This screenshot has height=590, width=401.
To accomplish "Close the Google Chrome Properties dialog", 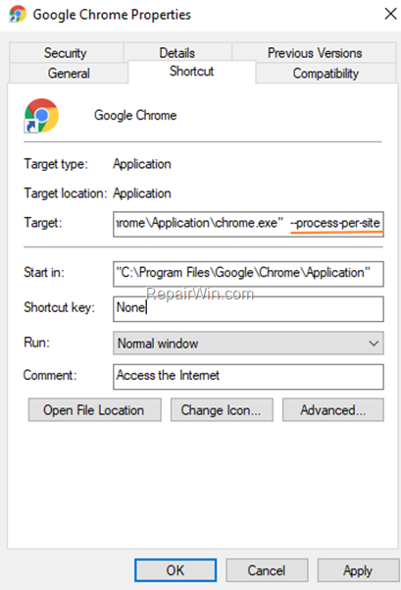I will pyautogui.click(x=390, y=14).
